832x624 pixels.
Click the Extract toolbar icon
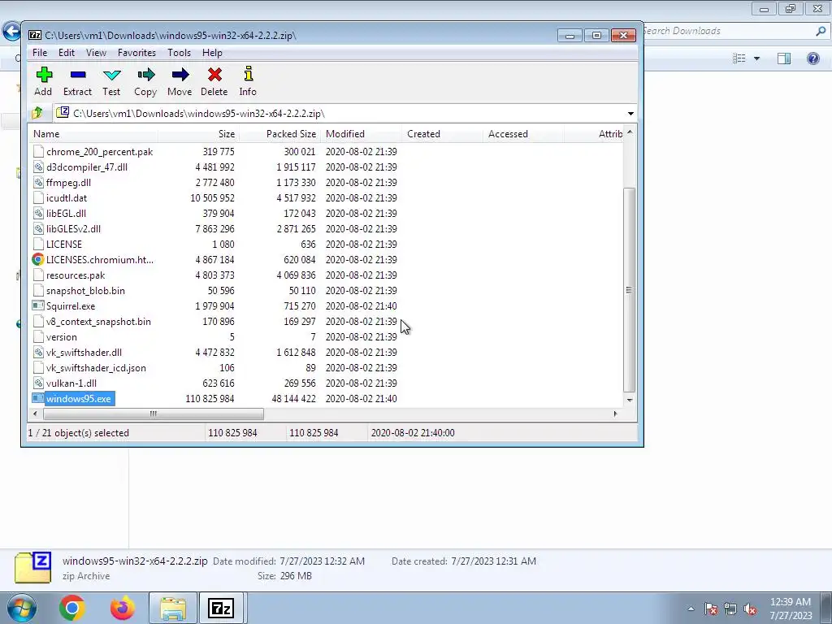pyautogui.click(x=78, y=75)
